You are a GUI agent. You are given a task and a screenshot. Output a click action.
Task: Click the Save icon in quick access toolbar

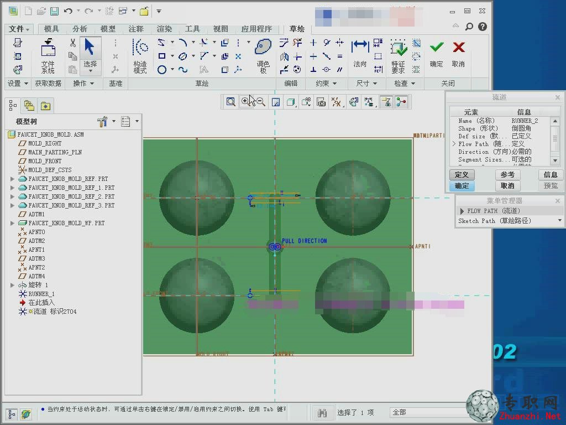(x=54, y=11)
